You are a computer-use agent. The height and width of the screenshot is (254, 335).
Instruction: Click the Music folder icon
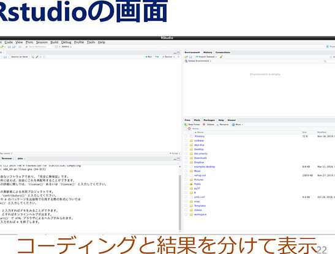tap(192, 171)
